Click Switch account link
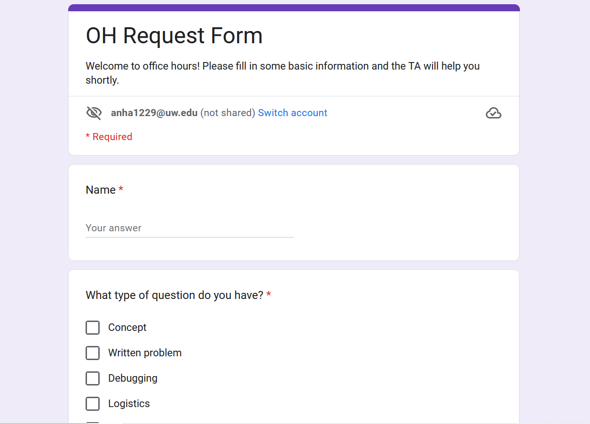The height and width of the screenshot is (424, 590). (292, 113)
